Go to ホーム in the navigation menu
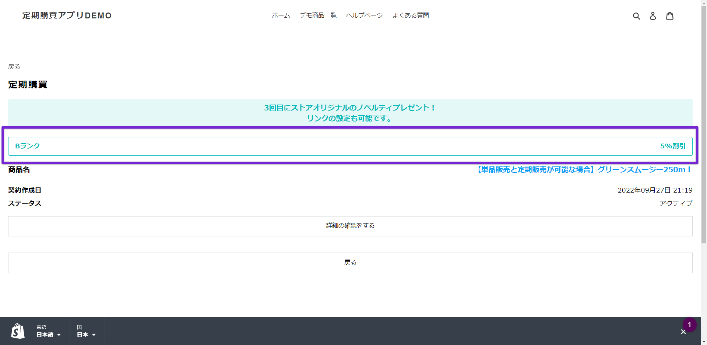Image resolution: width=707 pixels, height=345 pixels. pyautogui.click(x=281, y=15)
